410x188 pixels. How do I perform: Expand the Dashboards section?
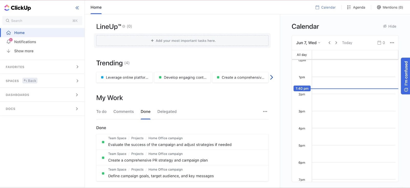77,95
